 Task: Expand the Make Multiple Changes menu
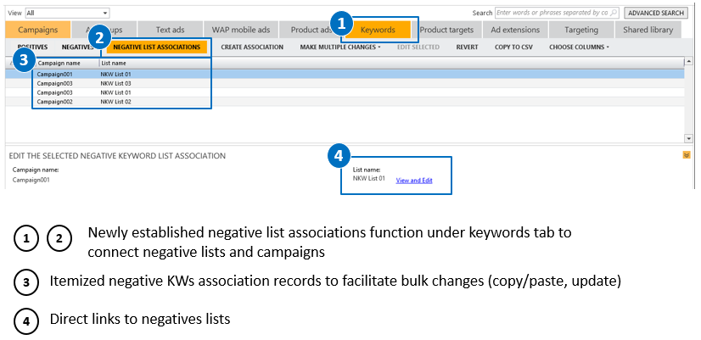(339, 47)
